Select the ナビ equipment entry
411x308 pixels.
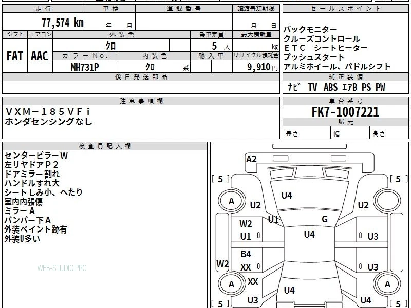click(x=293, y=87)
